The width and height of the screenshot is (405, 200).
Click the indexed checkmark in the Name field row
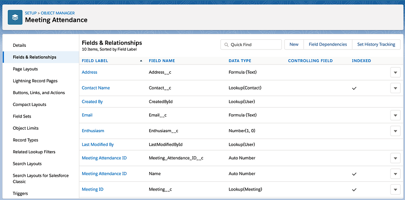pos(355,174)
